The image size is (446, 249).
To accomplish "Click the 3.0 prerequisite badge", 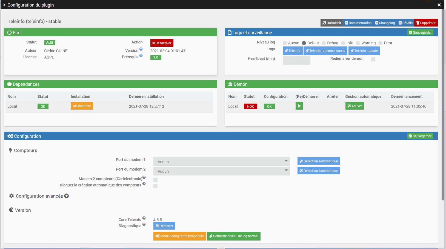I will pyautogui.click(x=156, y=57).
